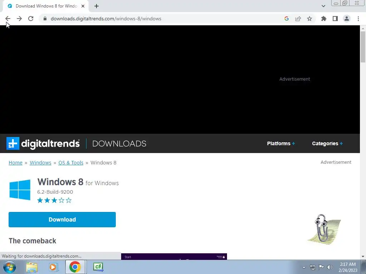Click the Windows 8 logo icon
The image size is (366, 274).
click(x=20, y=190)
